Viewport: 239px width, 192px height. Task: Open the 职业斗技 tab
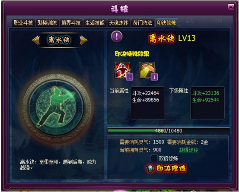click(23, 23)
